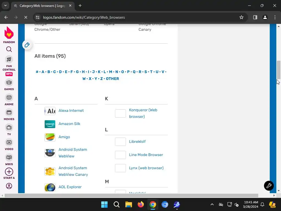The height and width of the screenshot is (211, 281).
Task: Open the user profile icon in sidebar
Action: [9, 186]
